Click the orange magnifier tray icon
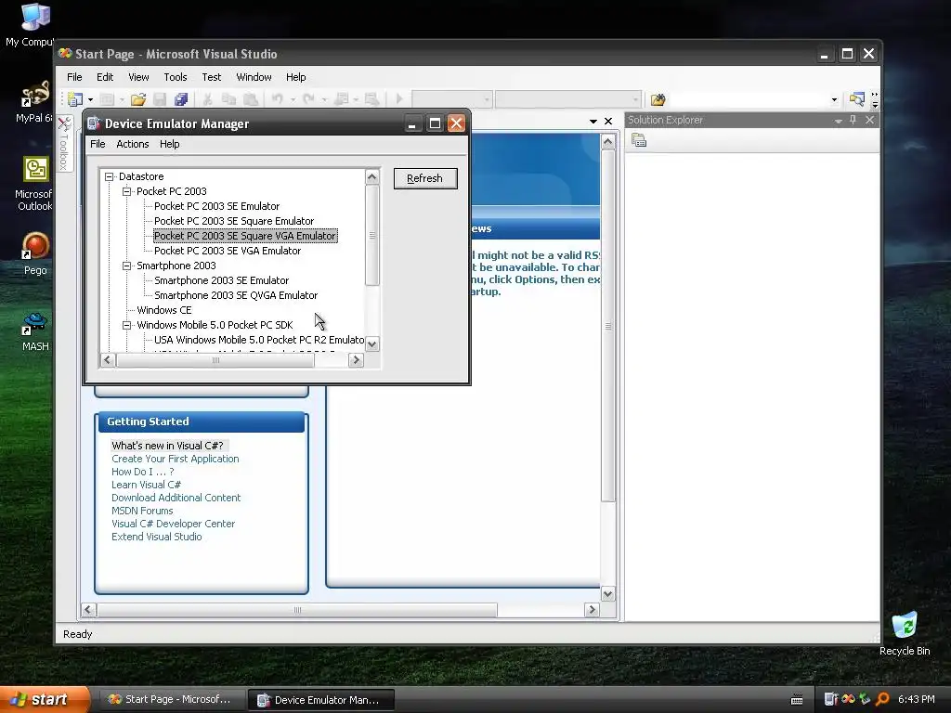Screen dimensions: 951x713 pos(882,699)
